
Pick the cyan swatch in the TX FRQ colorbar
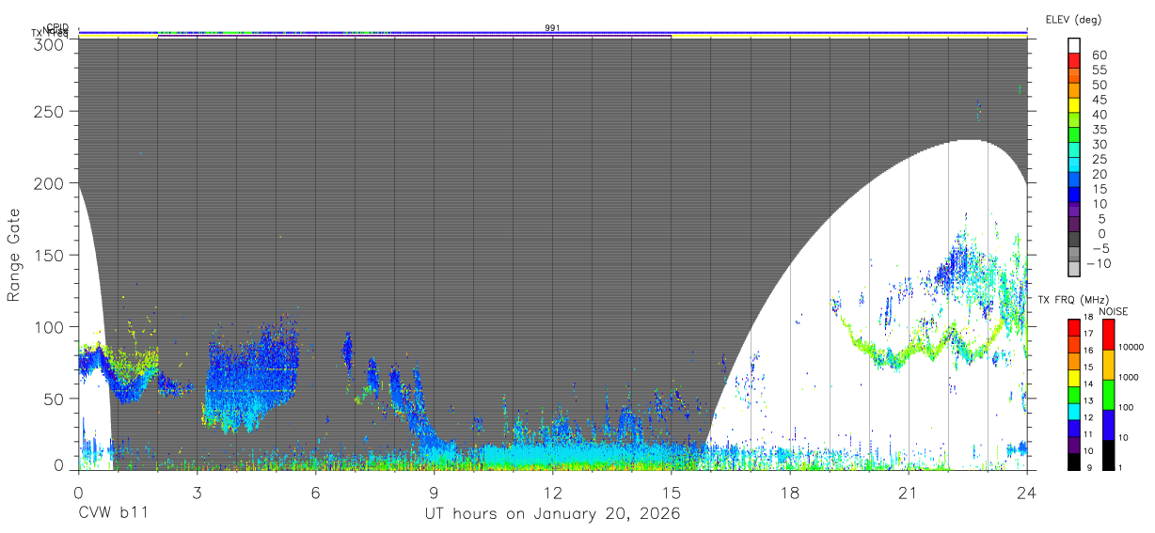point(1074,410)
